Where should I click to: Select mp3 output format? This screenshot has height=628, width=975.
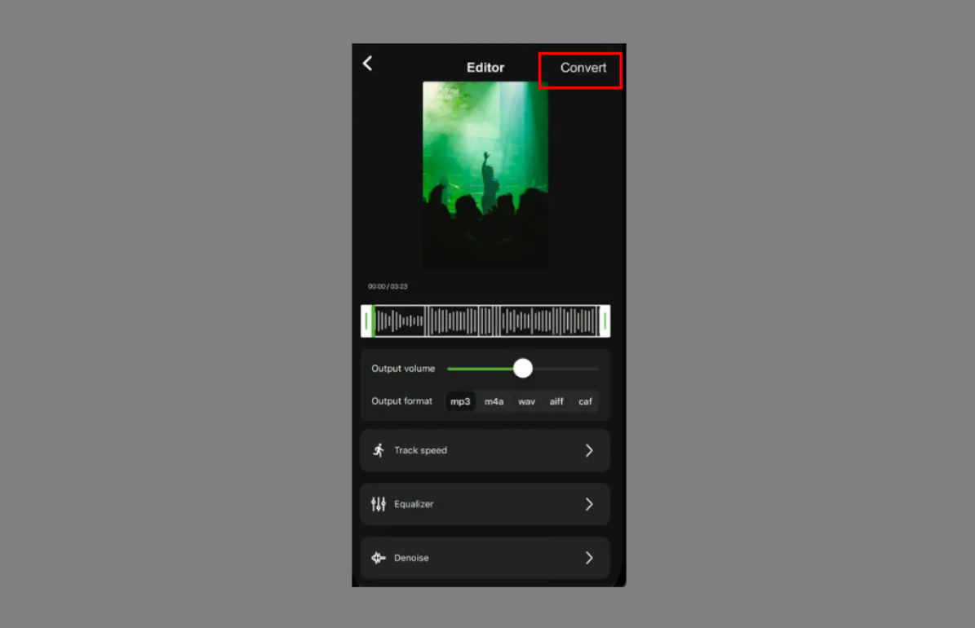(x=460, y=401)
